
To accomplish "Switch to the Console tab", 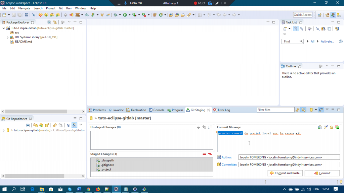I will pos(157,110).
